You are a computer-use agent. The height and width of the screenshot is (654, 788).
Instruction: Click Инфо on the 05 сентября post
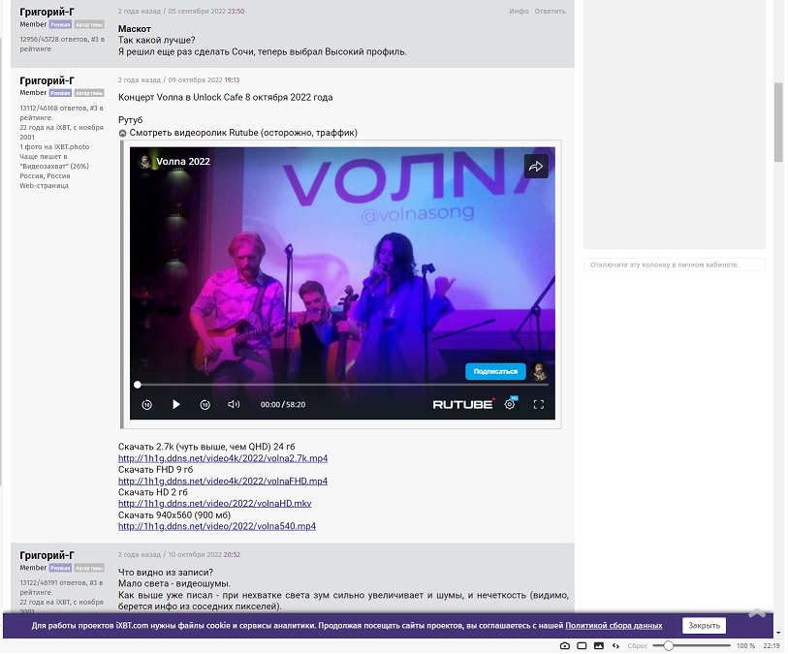pyautogui.click(x=519, y=11)
